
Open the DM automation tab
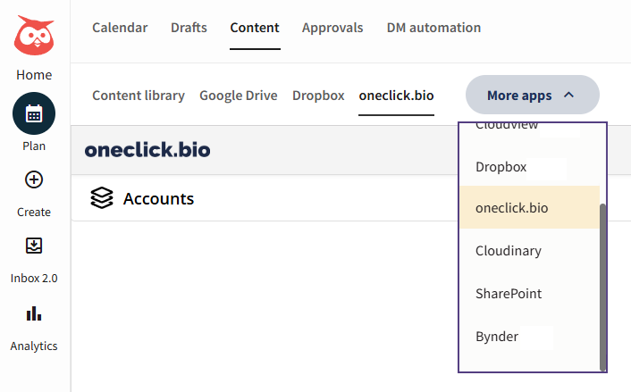[433, 28]
